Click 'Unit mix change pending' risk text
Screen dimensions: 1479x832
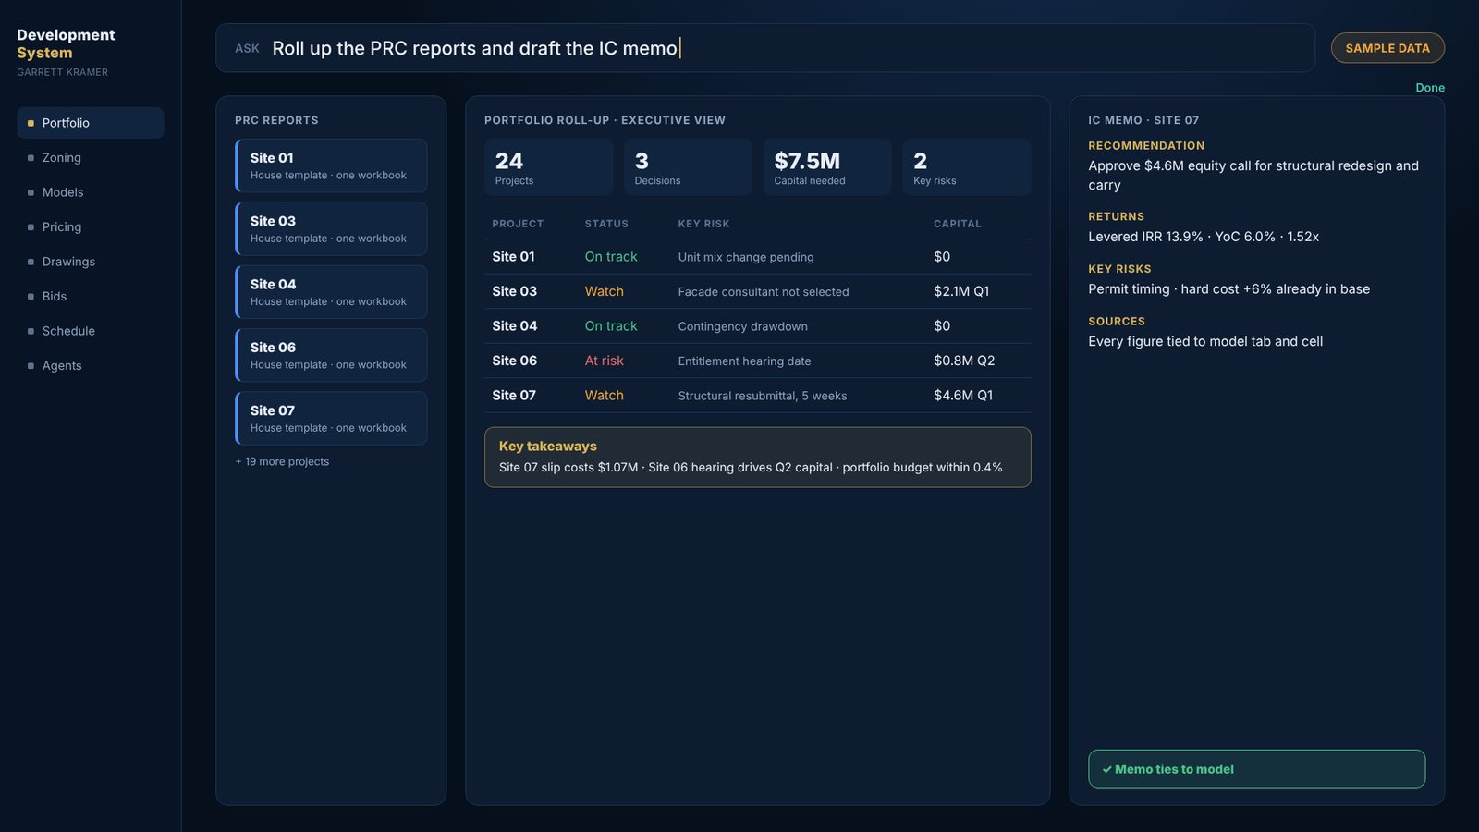click(x=746, y=257)
